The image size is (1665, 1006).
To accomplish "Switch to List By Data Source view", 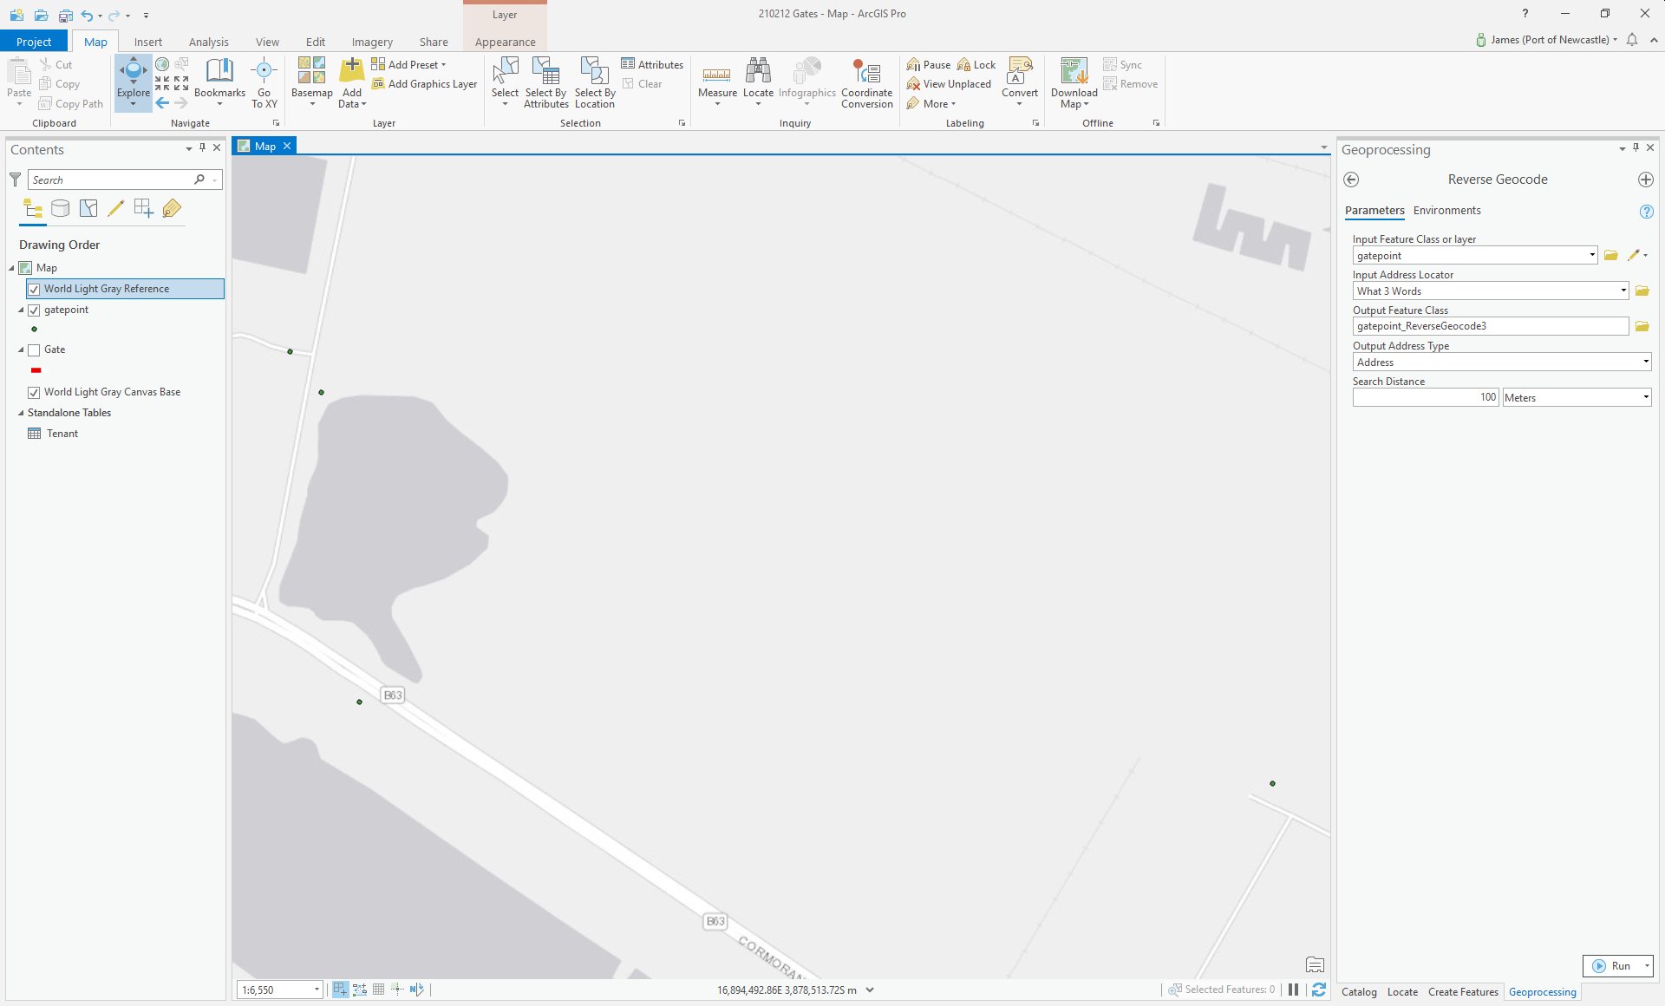I will coord(60,208).
